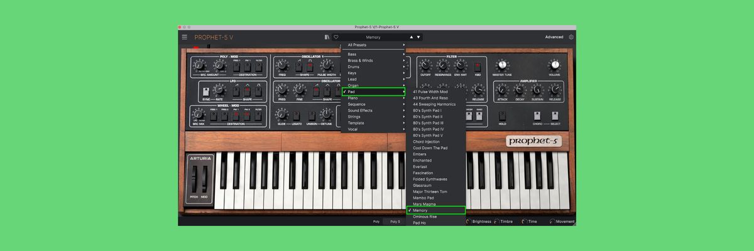Expand the Bass category submenu
The image size is (754, 251).
click(374, 55)
